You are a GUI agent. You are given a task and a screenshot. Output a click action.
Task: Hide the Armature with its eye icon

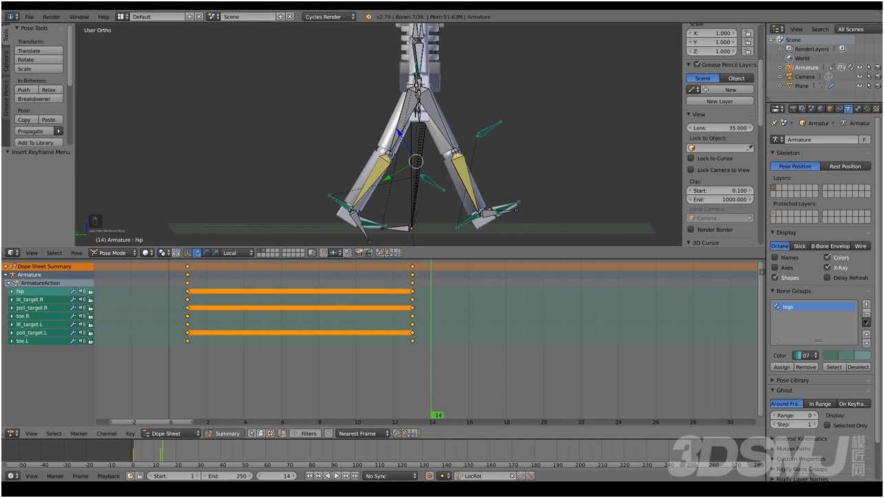point(859,67)
